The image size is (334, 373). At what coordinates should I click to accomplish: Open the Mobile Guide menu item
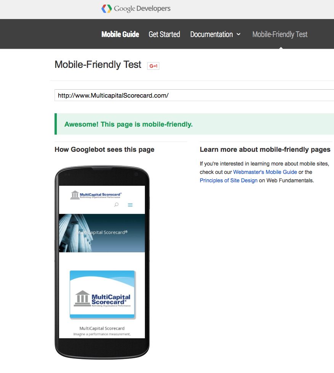[120, 34]
